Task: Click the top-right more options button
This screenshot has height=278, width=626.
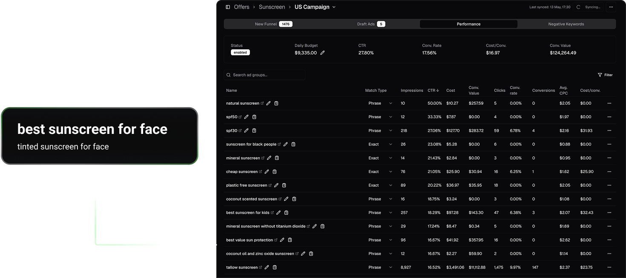Action: coord(611,7)
